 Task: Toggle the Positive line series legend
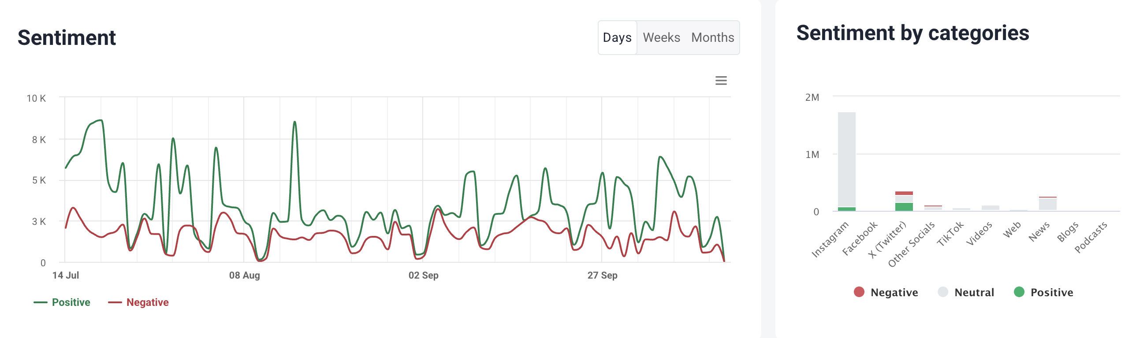62,302
